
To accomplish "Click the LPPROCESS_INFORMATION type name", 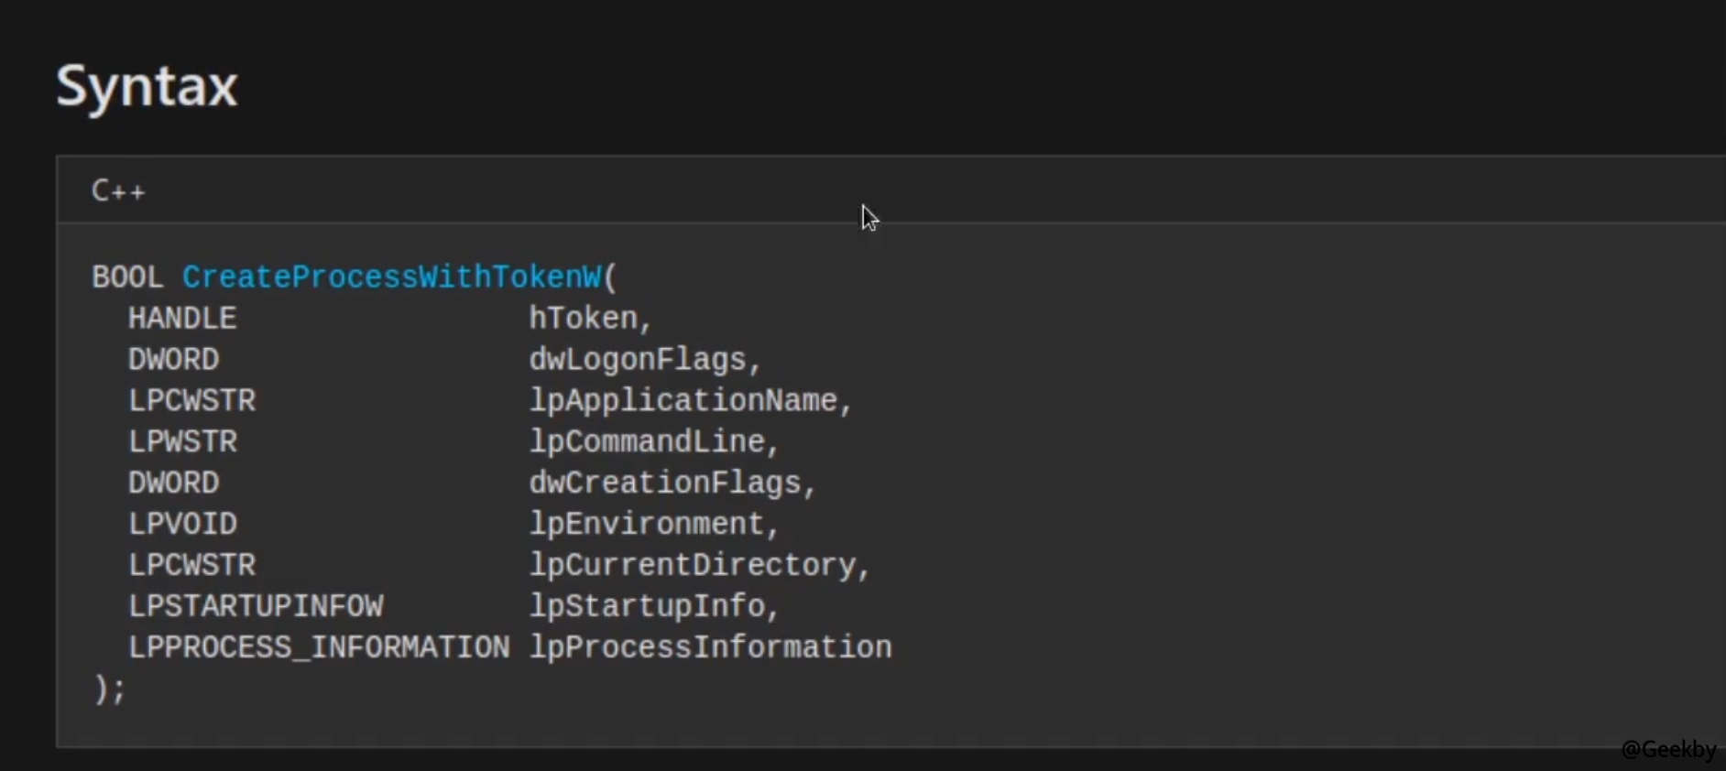I will click(319, 647).
